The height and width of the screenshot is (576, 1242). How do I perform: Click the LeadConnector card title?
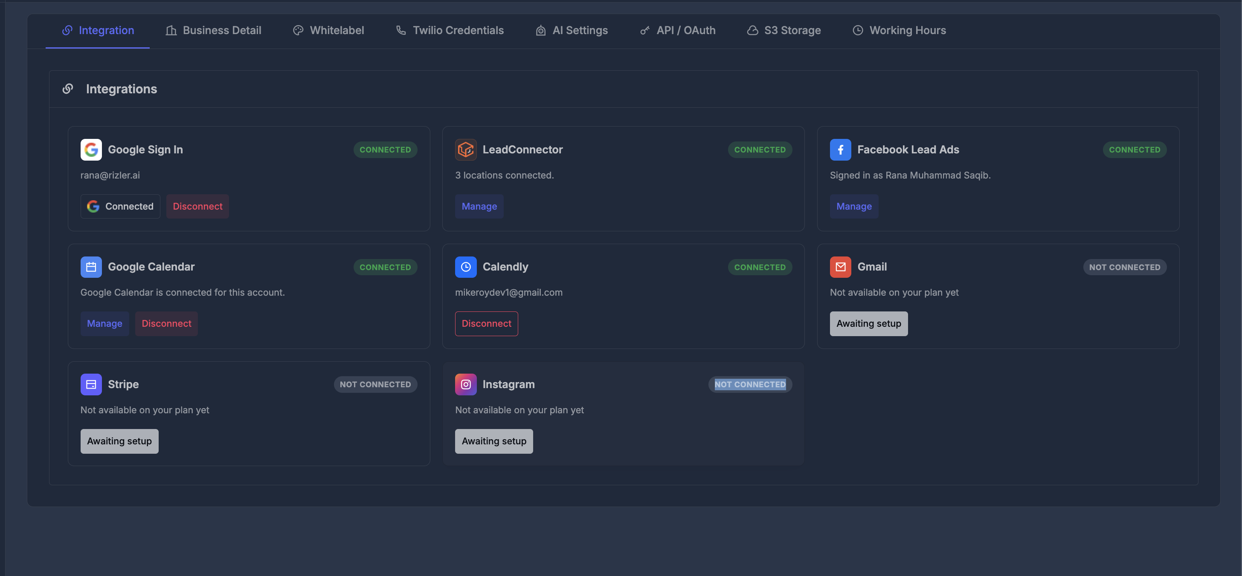click(522, 150)
